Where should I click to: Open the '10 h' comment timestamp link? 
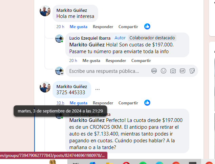click(x=60, y=103)
